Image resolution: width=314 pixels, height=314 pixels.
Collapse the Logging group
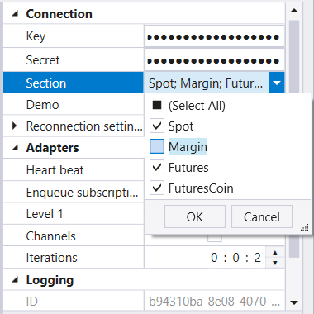(x=15, y=280)
